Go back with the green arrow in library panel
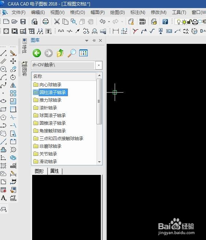This screenshot has height=240, width=206. click(37, 53)
